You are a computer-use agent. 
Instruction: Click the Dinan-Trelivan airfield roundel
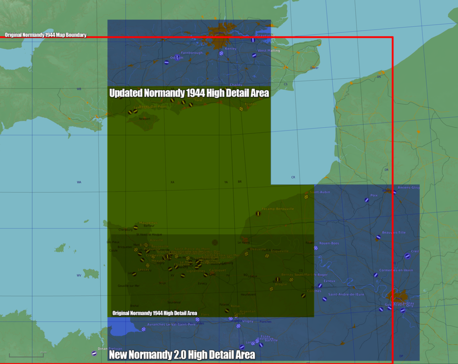point(94,353)
